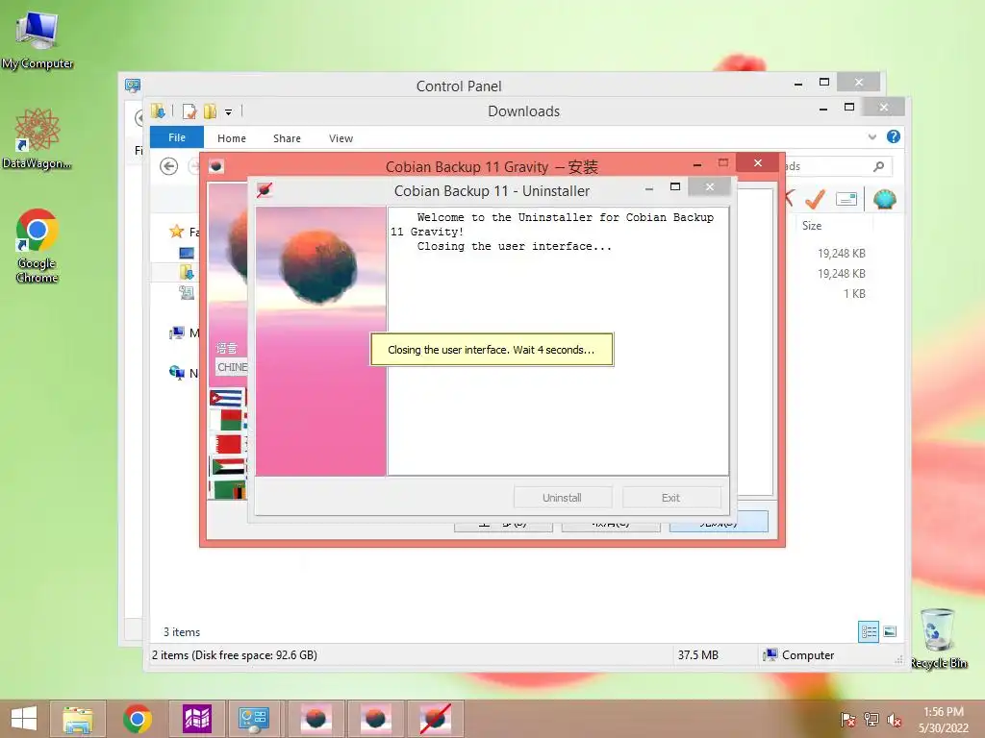Click the Cobian installer title bar icon

pyautogui.click(x=216, y=166)
